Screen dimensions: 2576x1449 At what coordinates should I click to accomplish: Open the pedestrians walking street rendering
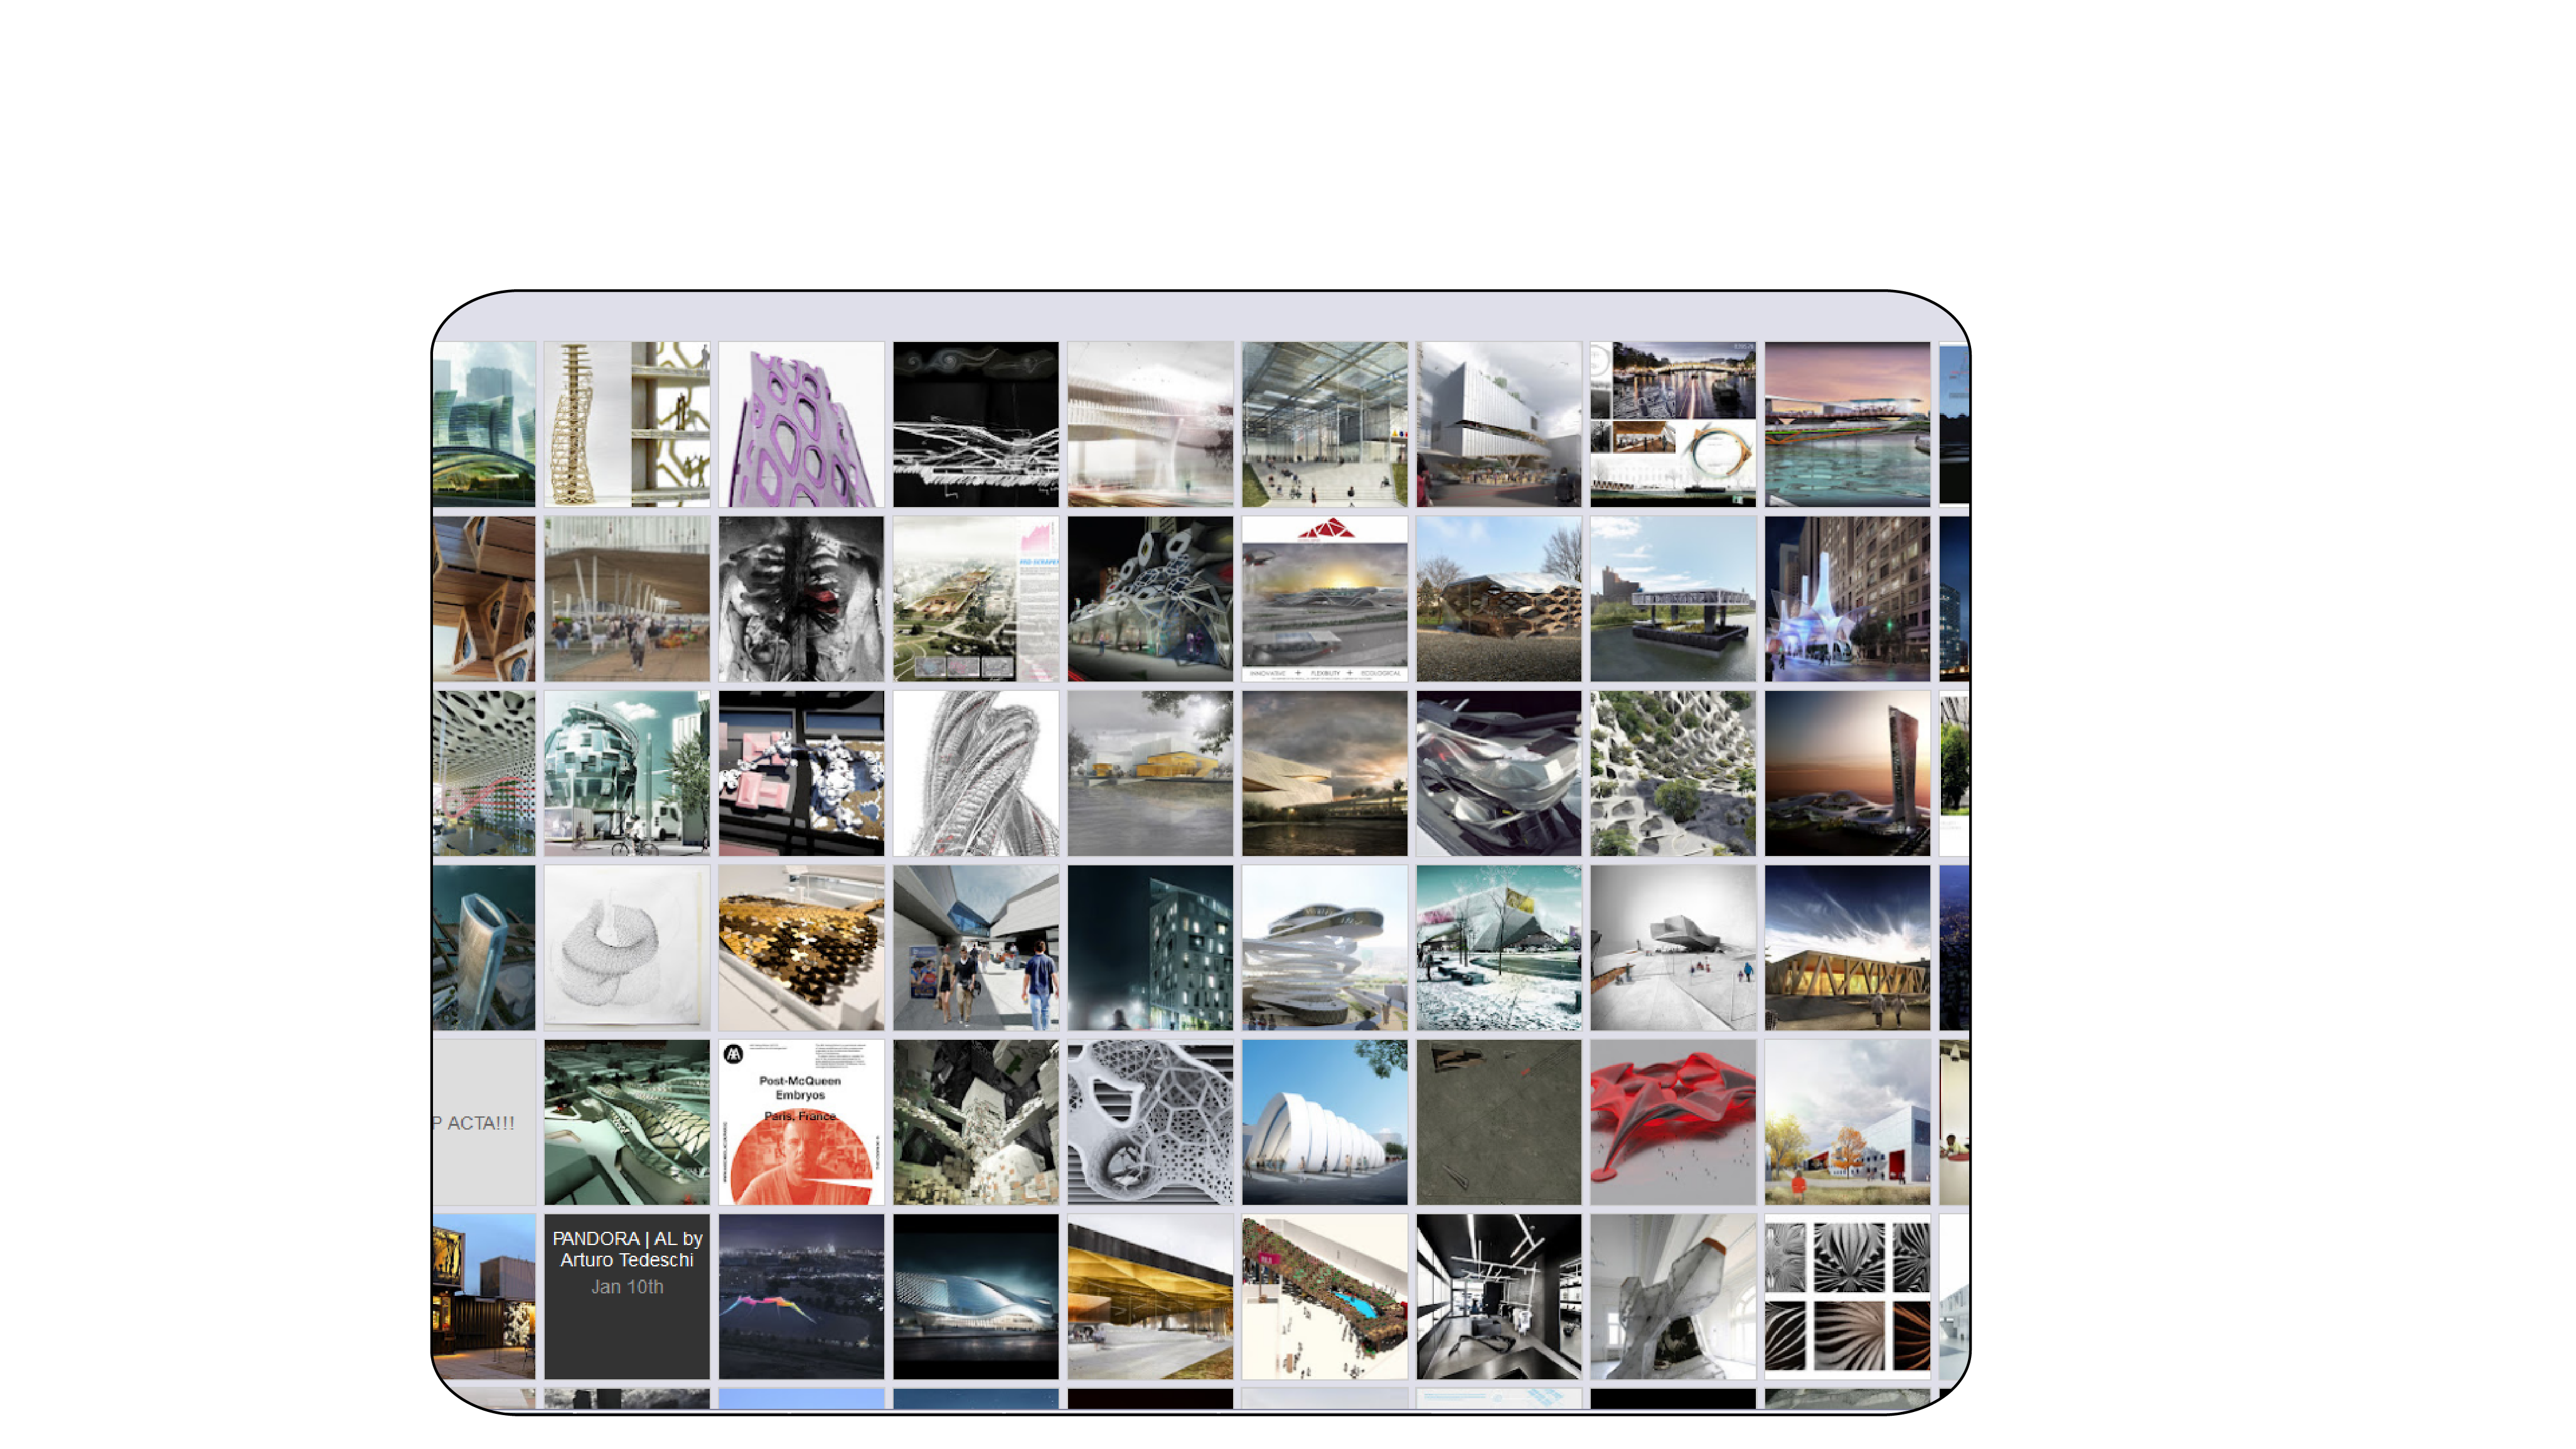[x=975, y=947]
